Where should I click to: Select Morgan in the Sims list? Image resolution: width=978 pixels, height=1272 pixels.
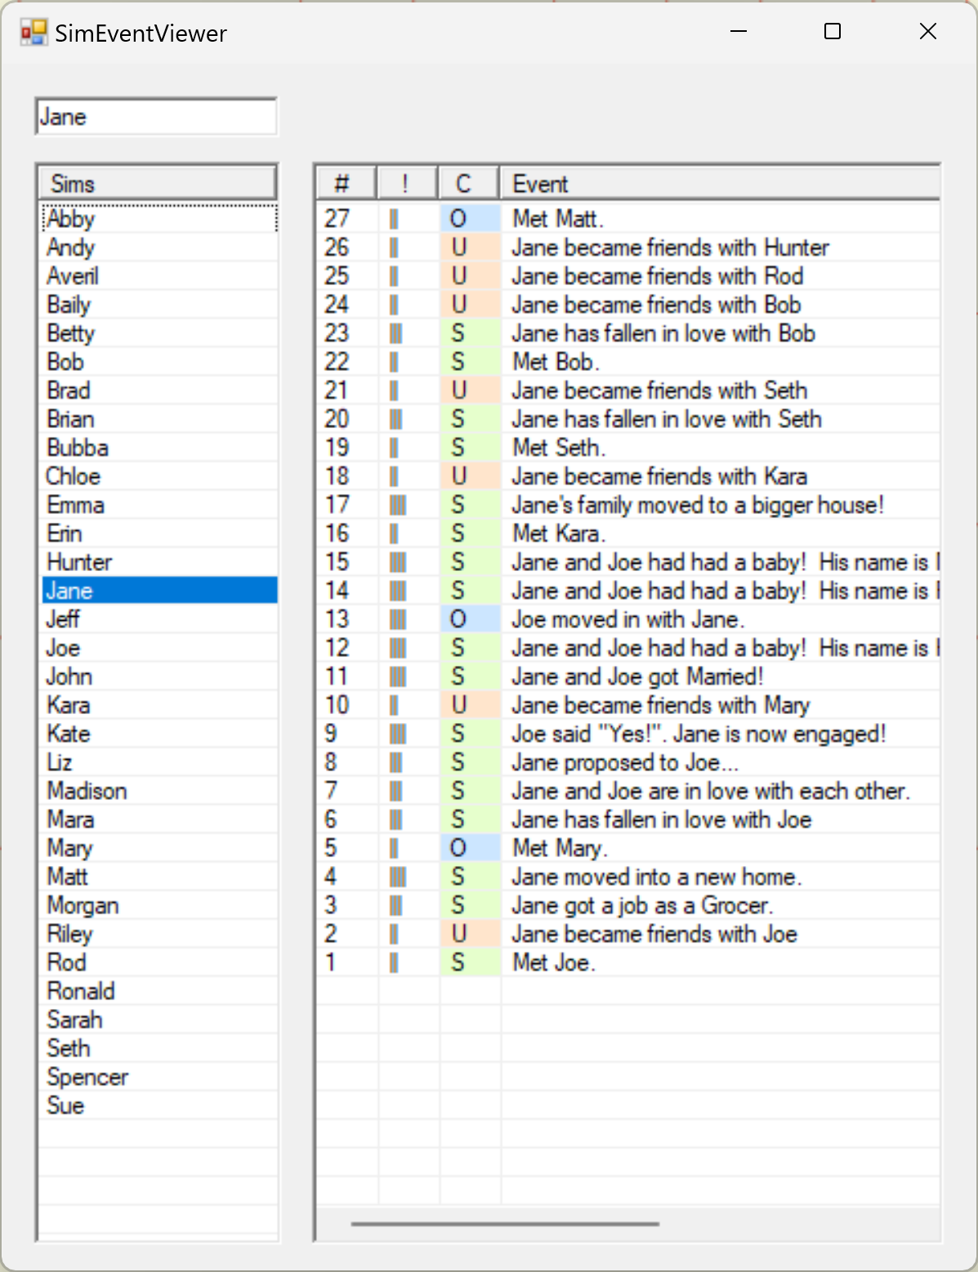pos(159,904)
